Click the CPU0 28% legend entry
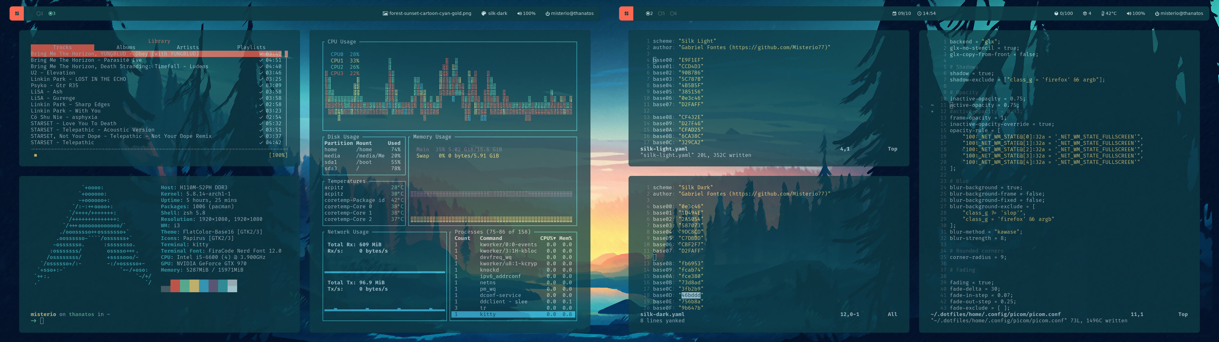This screenshot has height=342, width=1219. click(344, 54)
